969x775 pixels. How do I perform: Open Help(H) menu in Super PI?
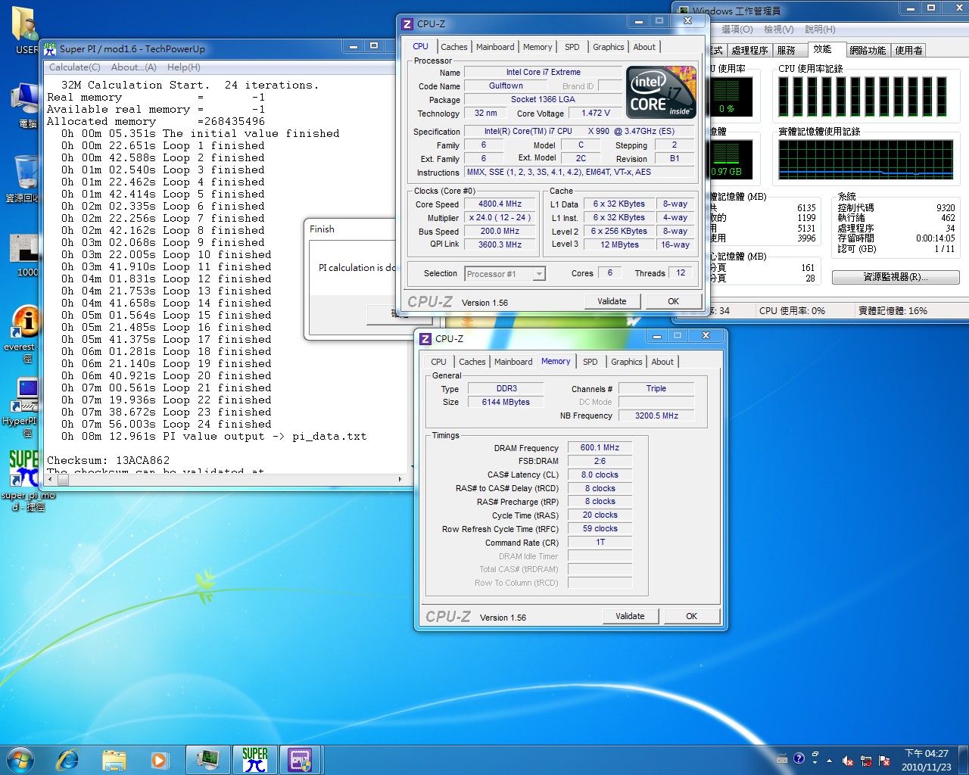tap(183, 67)
